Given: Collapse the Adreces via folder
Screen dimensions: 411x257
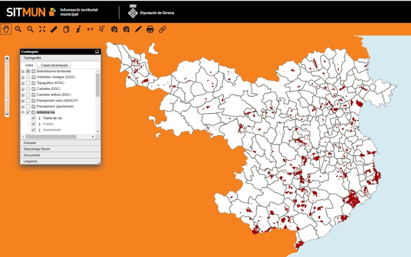Looking at the screenshot, I should [23, 112].
